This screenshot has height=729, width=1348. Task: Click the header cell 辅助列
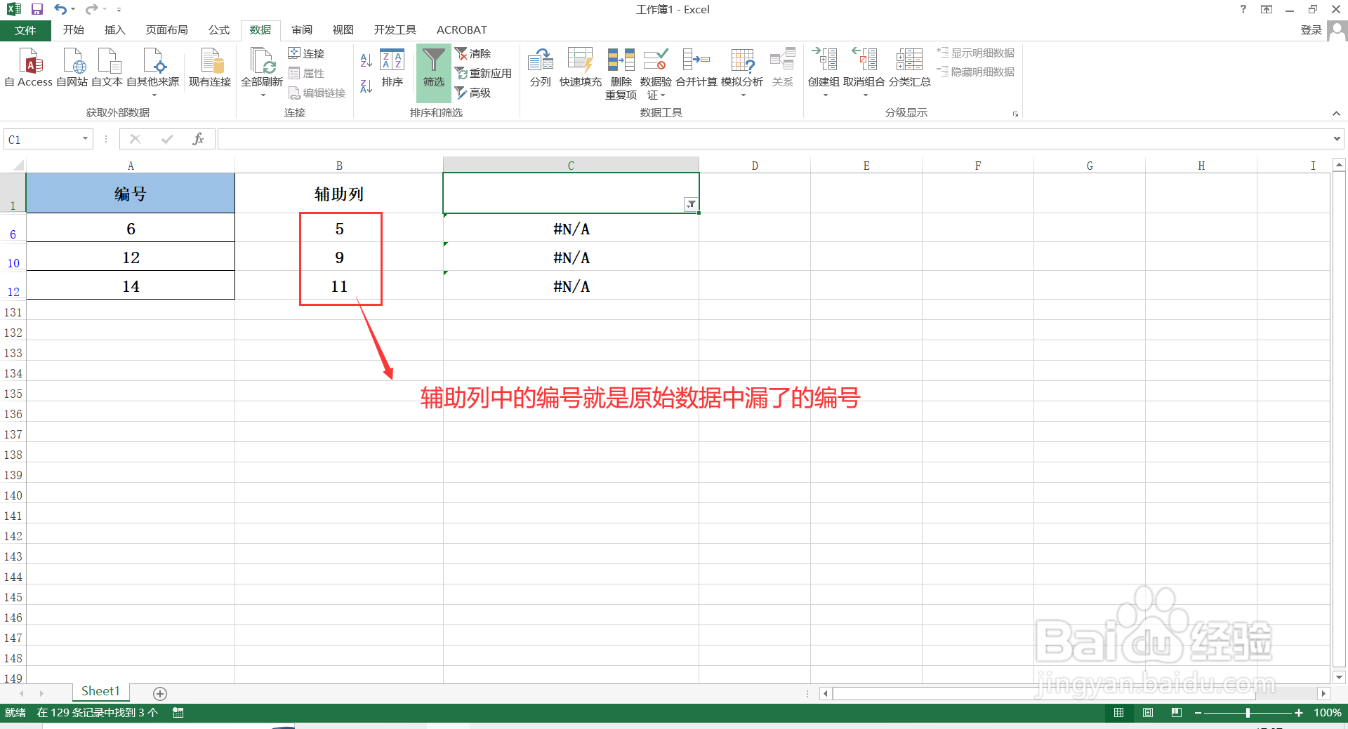[x=339, y=194]
